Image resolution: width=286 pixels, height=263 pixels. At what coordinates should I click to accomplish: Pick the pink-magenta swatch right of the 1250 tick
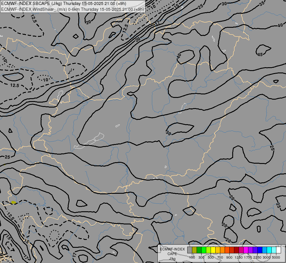coord(241,250)
